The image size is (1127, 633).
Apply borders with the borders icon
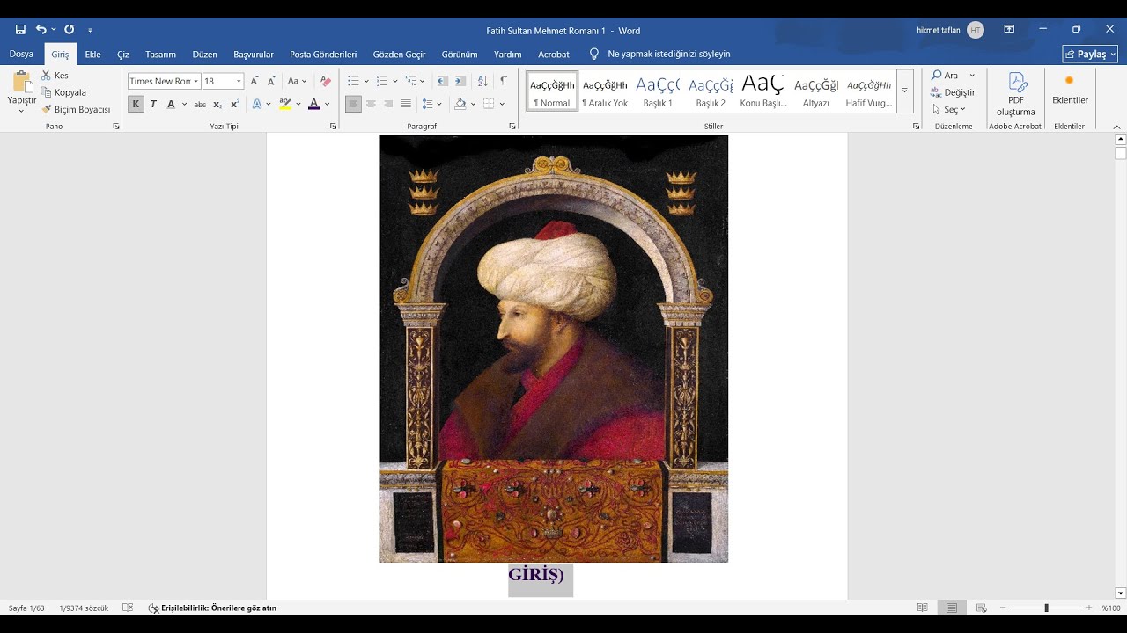(x=490, y=104)
